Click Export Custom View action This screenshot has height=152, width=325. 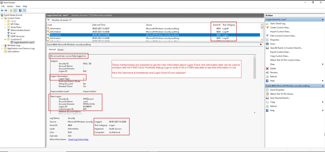(280, 52)
